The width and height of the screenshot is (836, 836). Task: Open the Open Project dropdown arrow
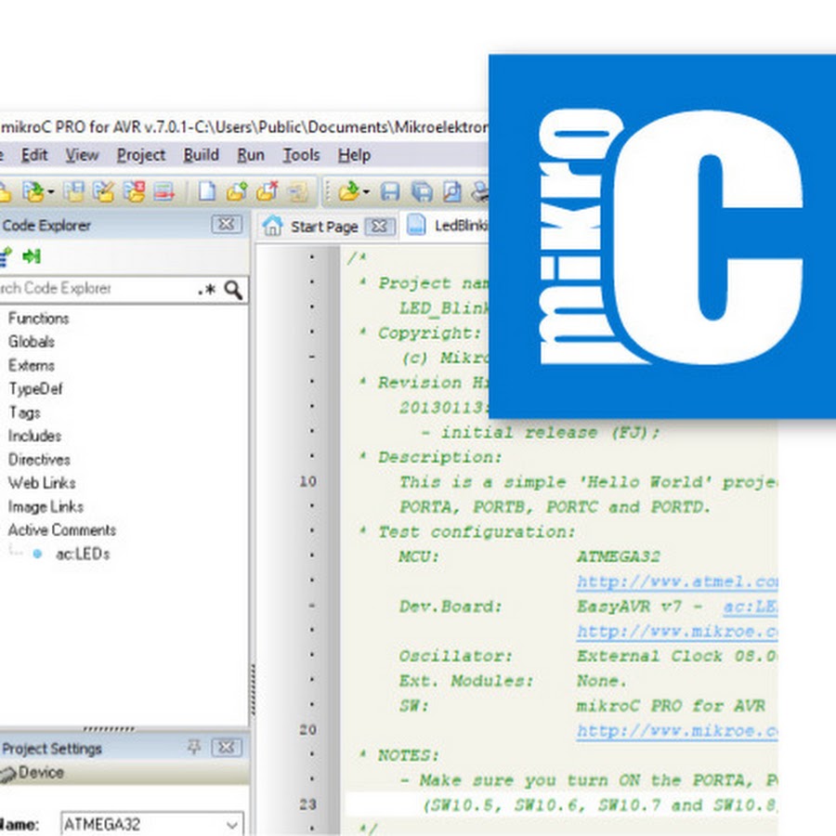pos(51,192)
